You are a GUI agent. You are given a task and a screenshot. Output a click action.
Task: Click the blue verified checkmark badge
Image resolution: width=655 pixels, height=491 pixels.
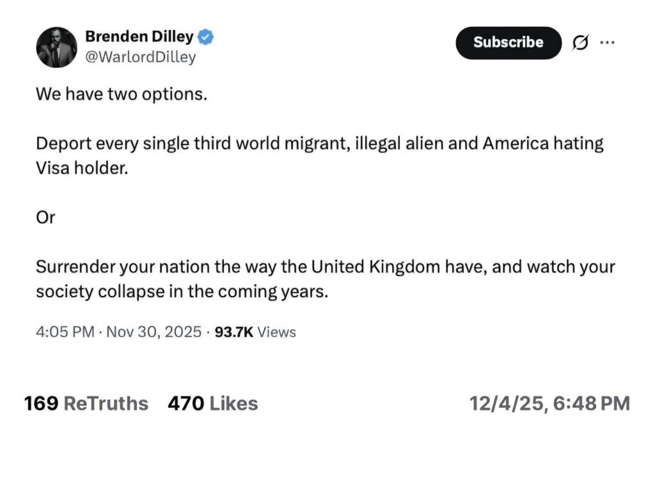pos(205,36)
